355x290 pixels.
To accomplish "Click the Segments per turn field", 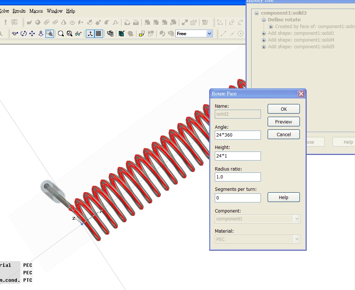I will [x=238, y=198].
